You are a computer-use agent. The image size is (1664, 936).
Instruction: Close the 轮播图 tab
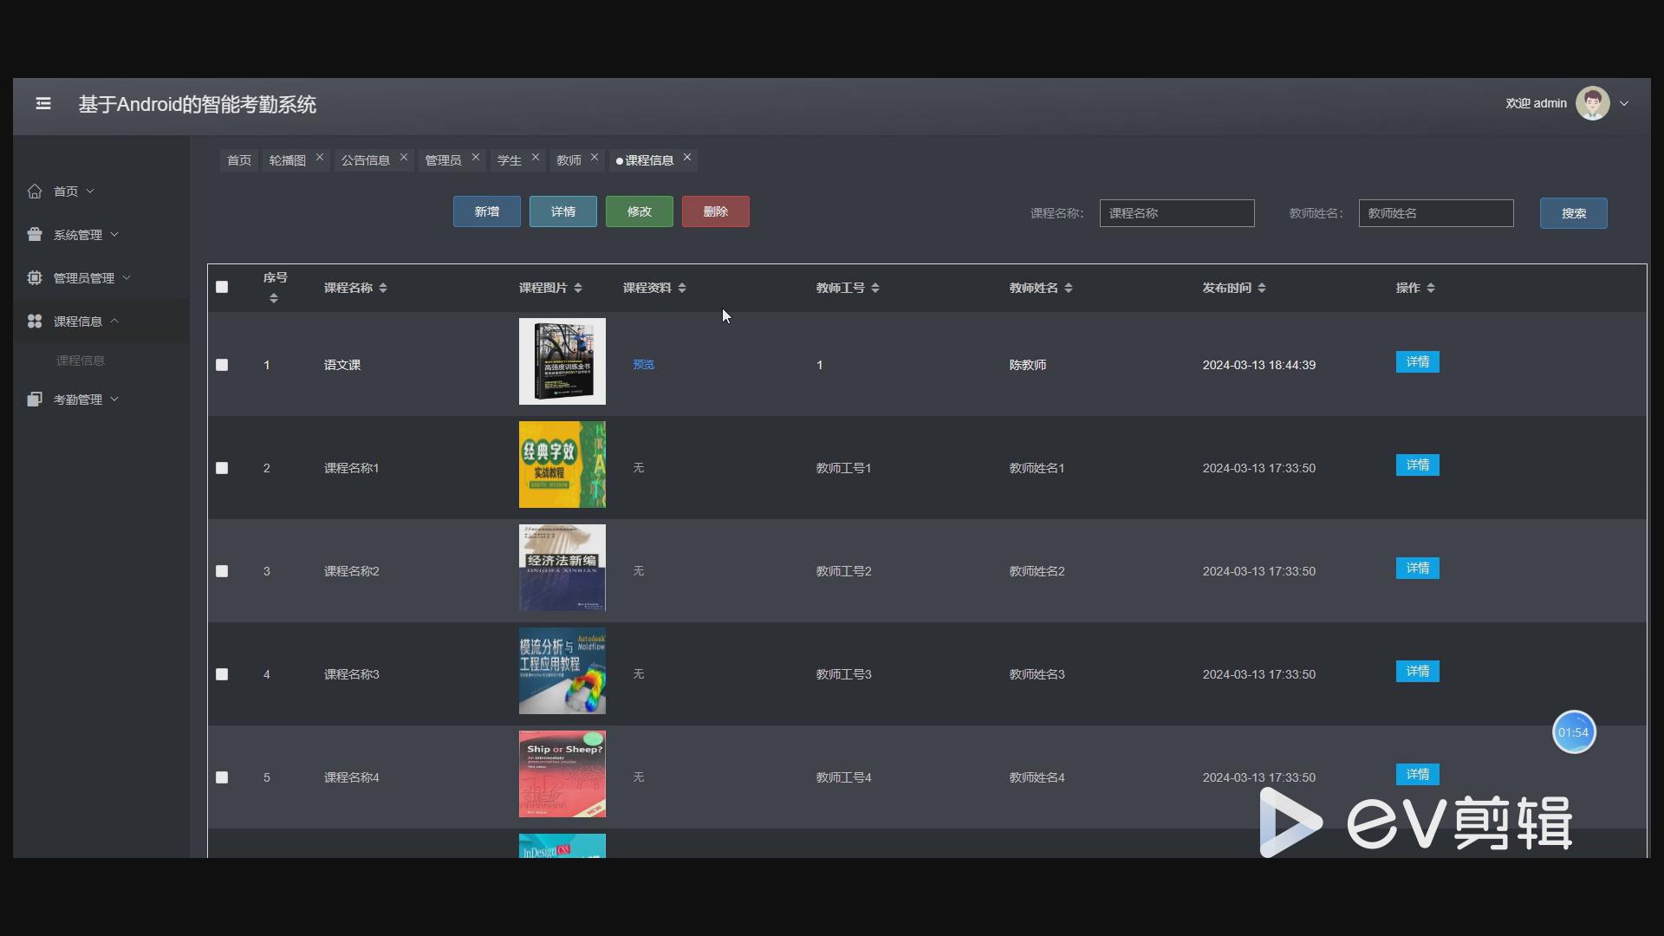320,158
